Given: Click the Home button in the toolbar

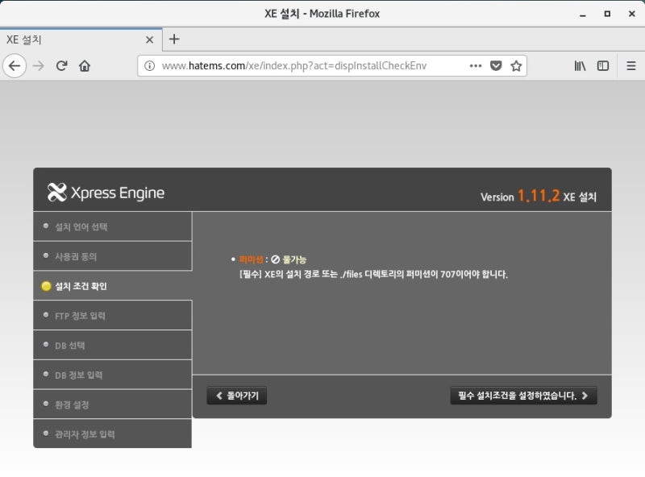Looking at the screenshot, I should point(85,66).
